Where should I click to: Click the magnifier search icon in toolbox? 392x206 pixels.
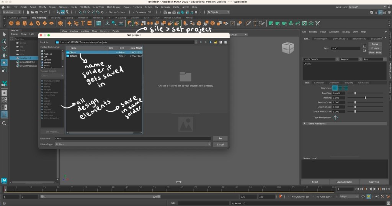(4, 123)
